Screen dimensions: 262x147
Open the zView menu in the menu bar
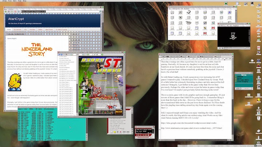[4, 1]
